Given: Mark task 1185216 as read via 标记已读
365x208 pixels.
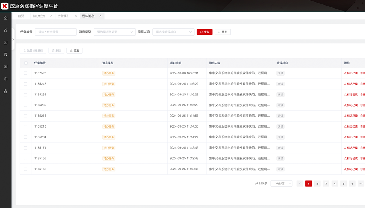Looking at the screenshot, I should click(351, 116).
